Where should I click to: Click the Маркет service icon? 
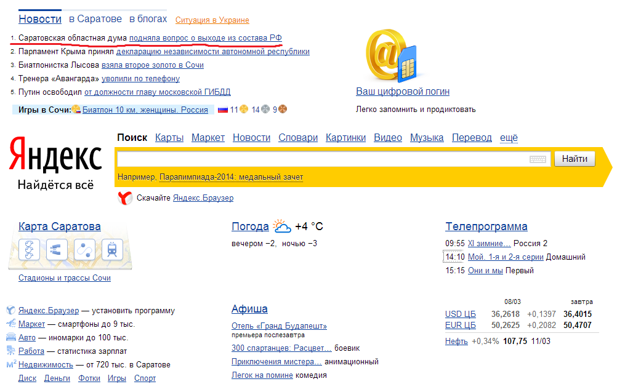(x=10, y=324)
